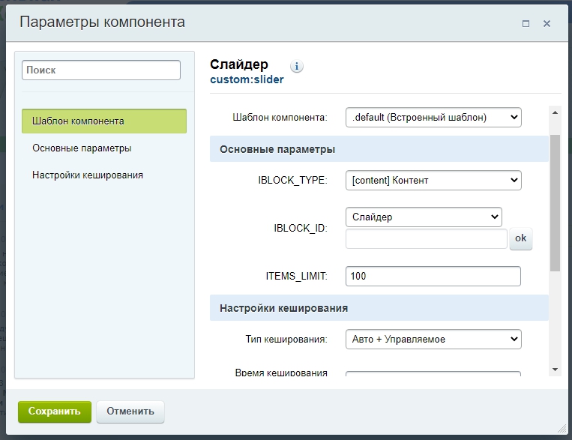The height and width of the screenshot is (440, 572).
Task: Click the vertical scrollbar thumb
Action: 555,203
